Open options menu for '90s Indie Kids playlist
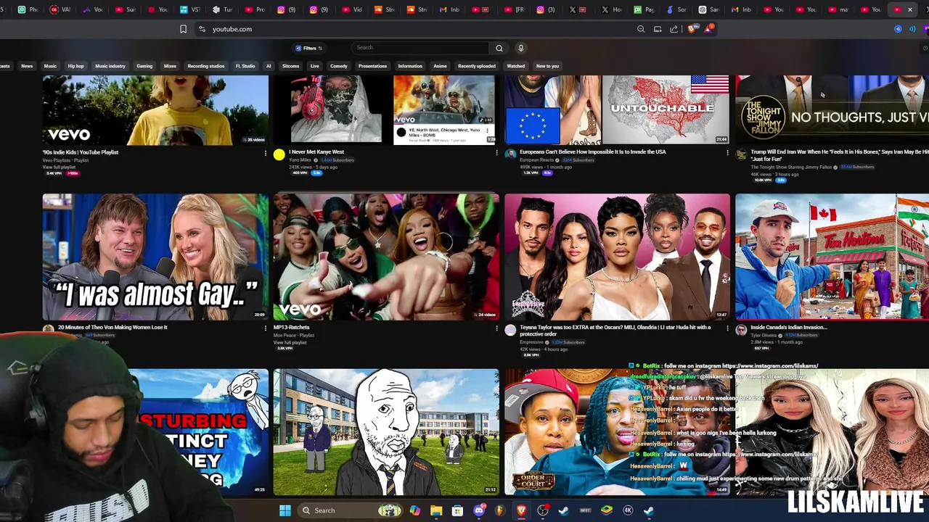The image size is (929, 522). pyautogui.click(x=266, y=153)
